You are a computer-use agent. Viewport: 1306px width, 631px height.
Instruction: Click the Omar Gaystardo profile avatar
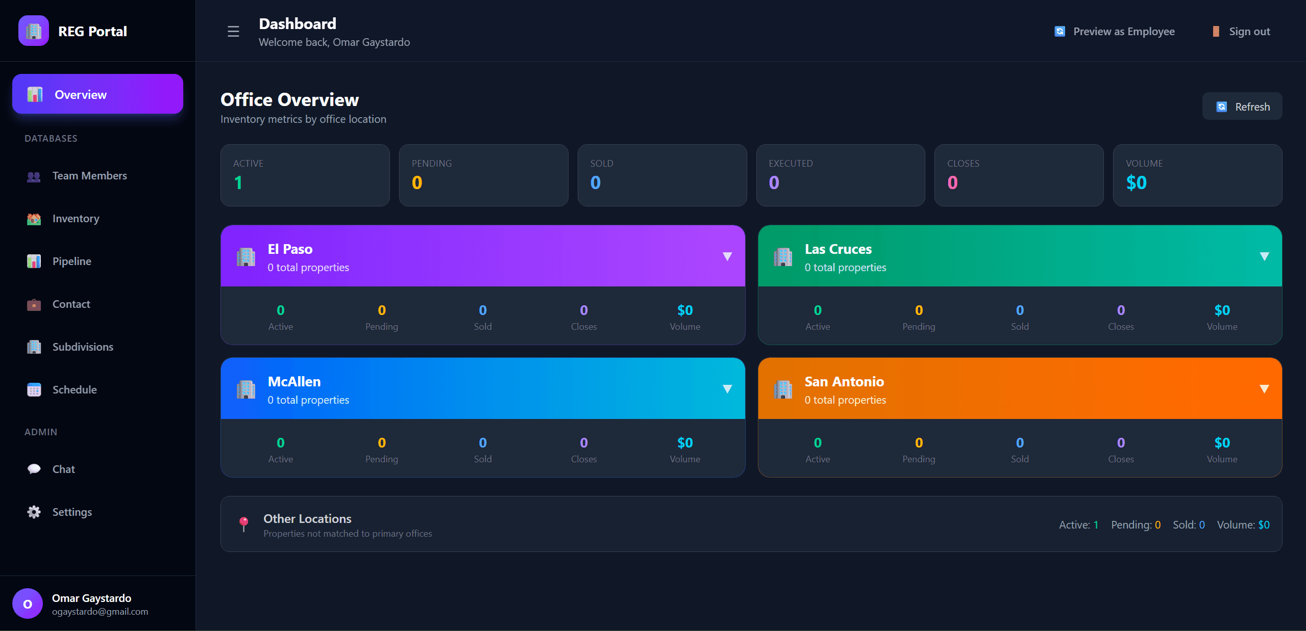click(x=28, y=603)
